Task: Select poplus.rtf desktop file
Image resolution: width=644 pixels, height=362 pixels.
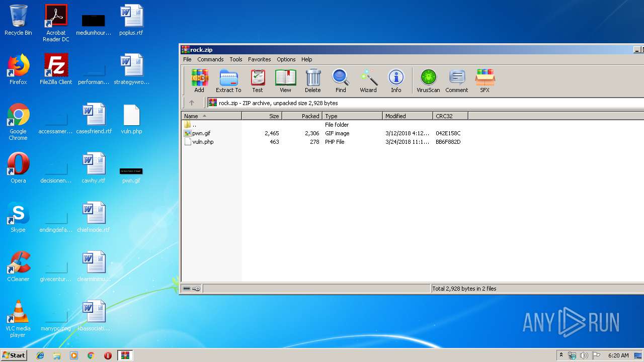Action: pos(131,21)
